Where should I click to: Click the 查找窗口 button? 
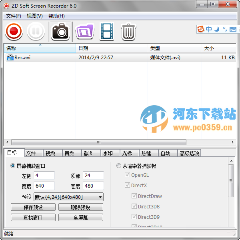33,218
